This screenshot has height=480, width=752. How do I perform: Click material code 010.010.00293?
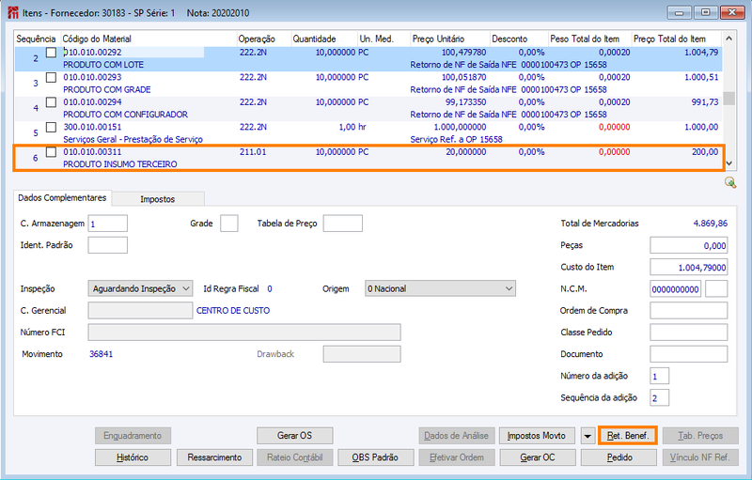pyautogui.click(x=92, y=77)
